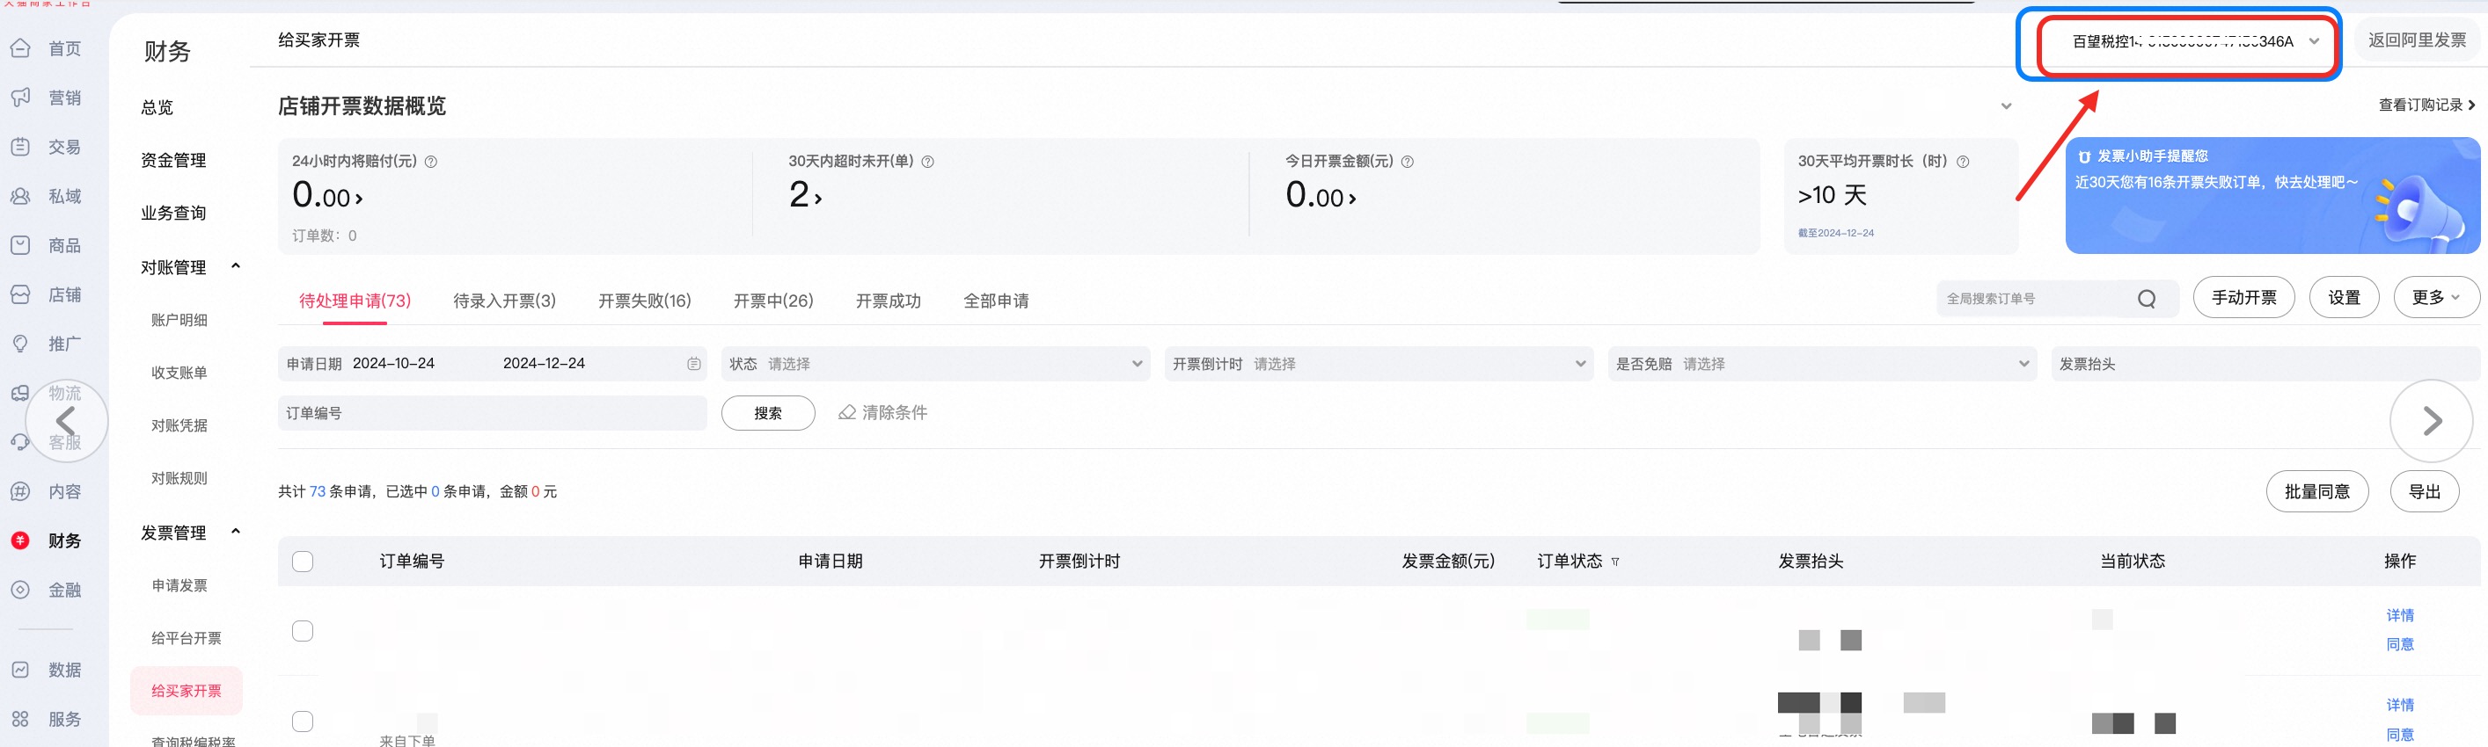
Task: Click 同意 link in first order row
Action: tap(2400, 645)
